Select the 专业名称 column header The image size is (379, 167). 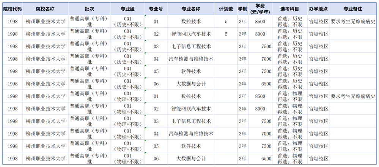coord(191,8)
